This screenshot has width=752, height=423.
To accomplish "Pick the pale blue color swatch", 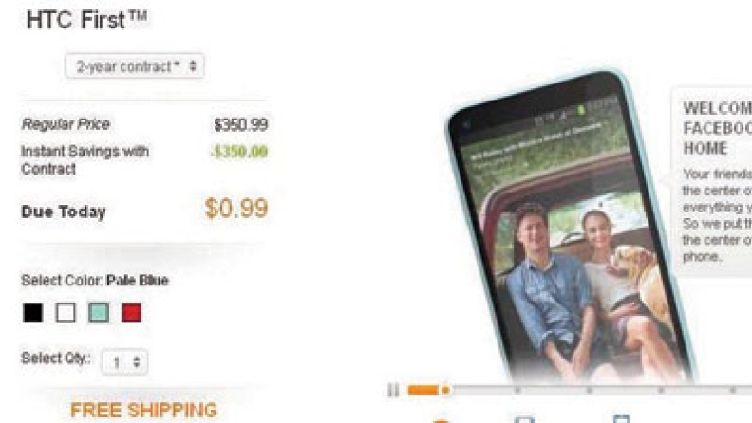I will [99, 313].
